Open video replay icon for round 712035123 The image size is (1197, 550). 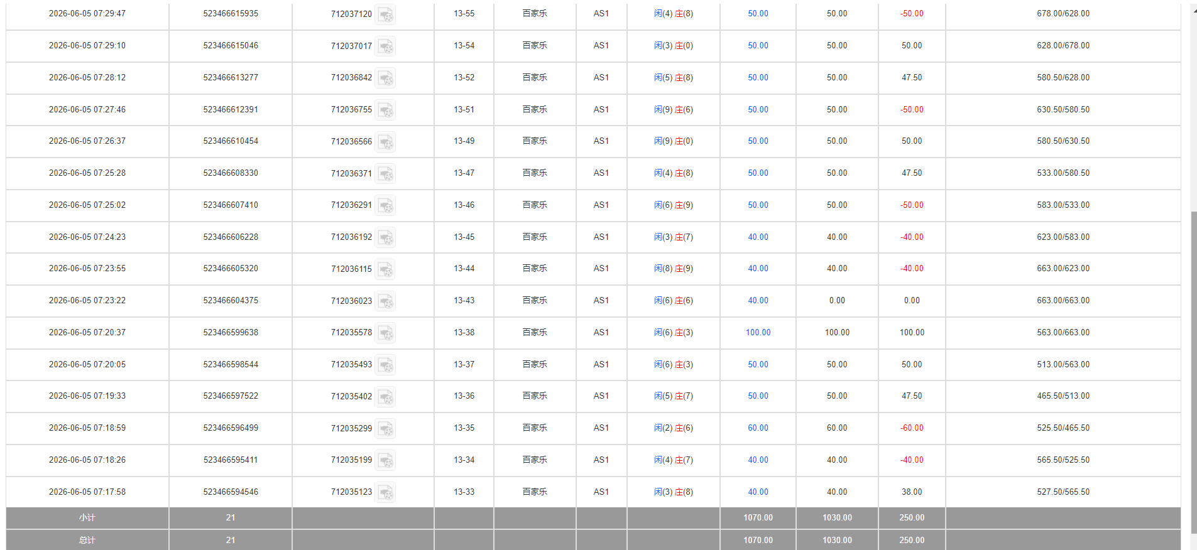(385, 492)
